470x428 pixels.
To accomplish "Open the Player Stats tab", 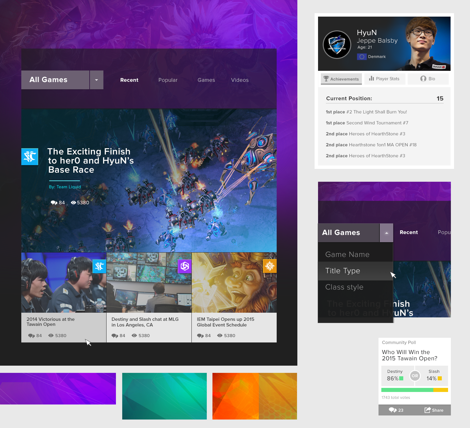I will point(385,79).
